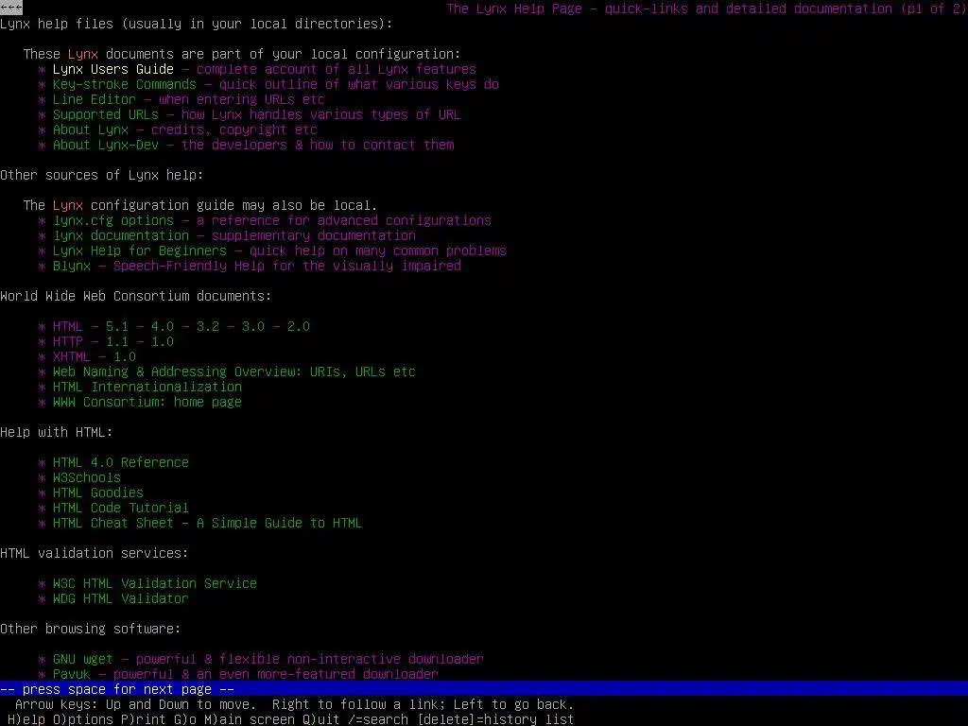Open the HTML Goodies link

[x=97, y=493]
